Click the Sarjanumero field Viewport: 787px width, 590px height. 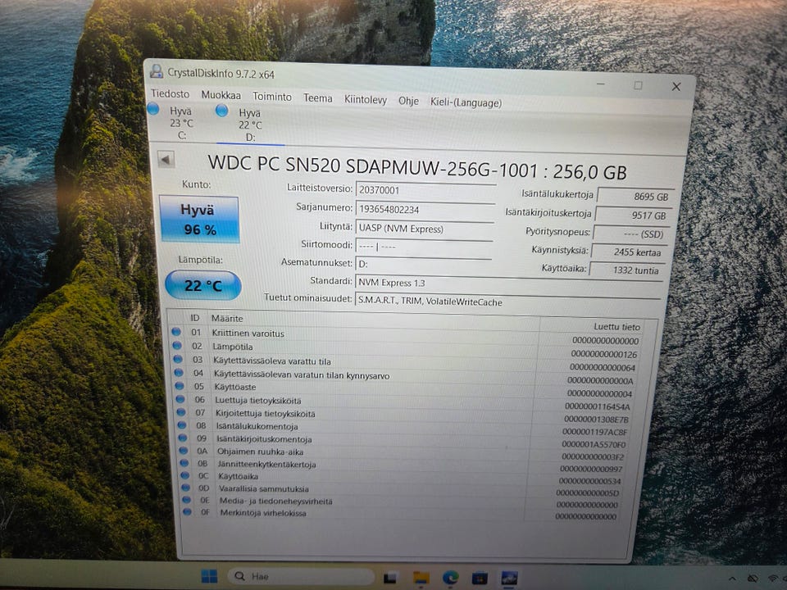(425, 209)
